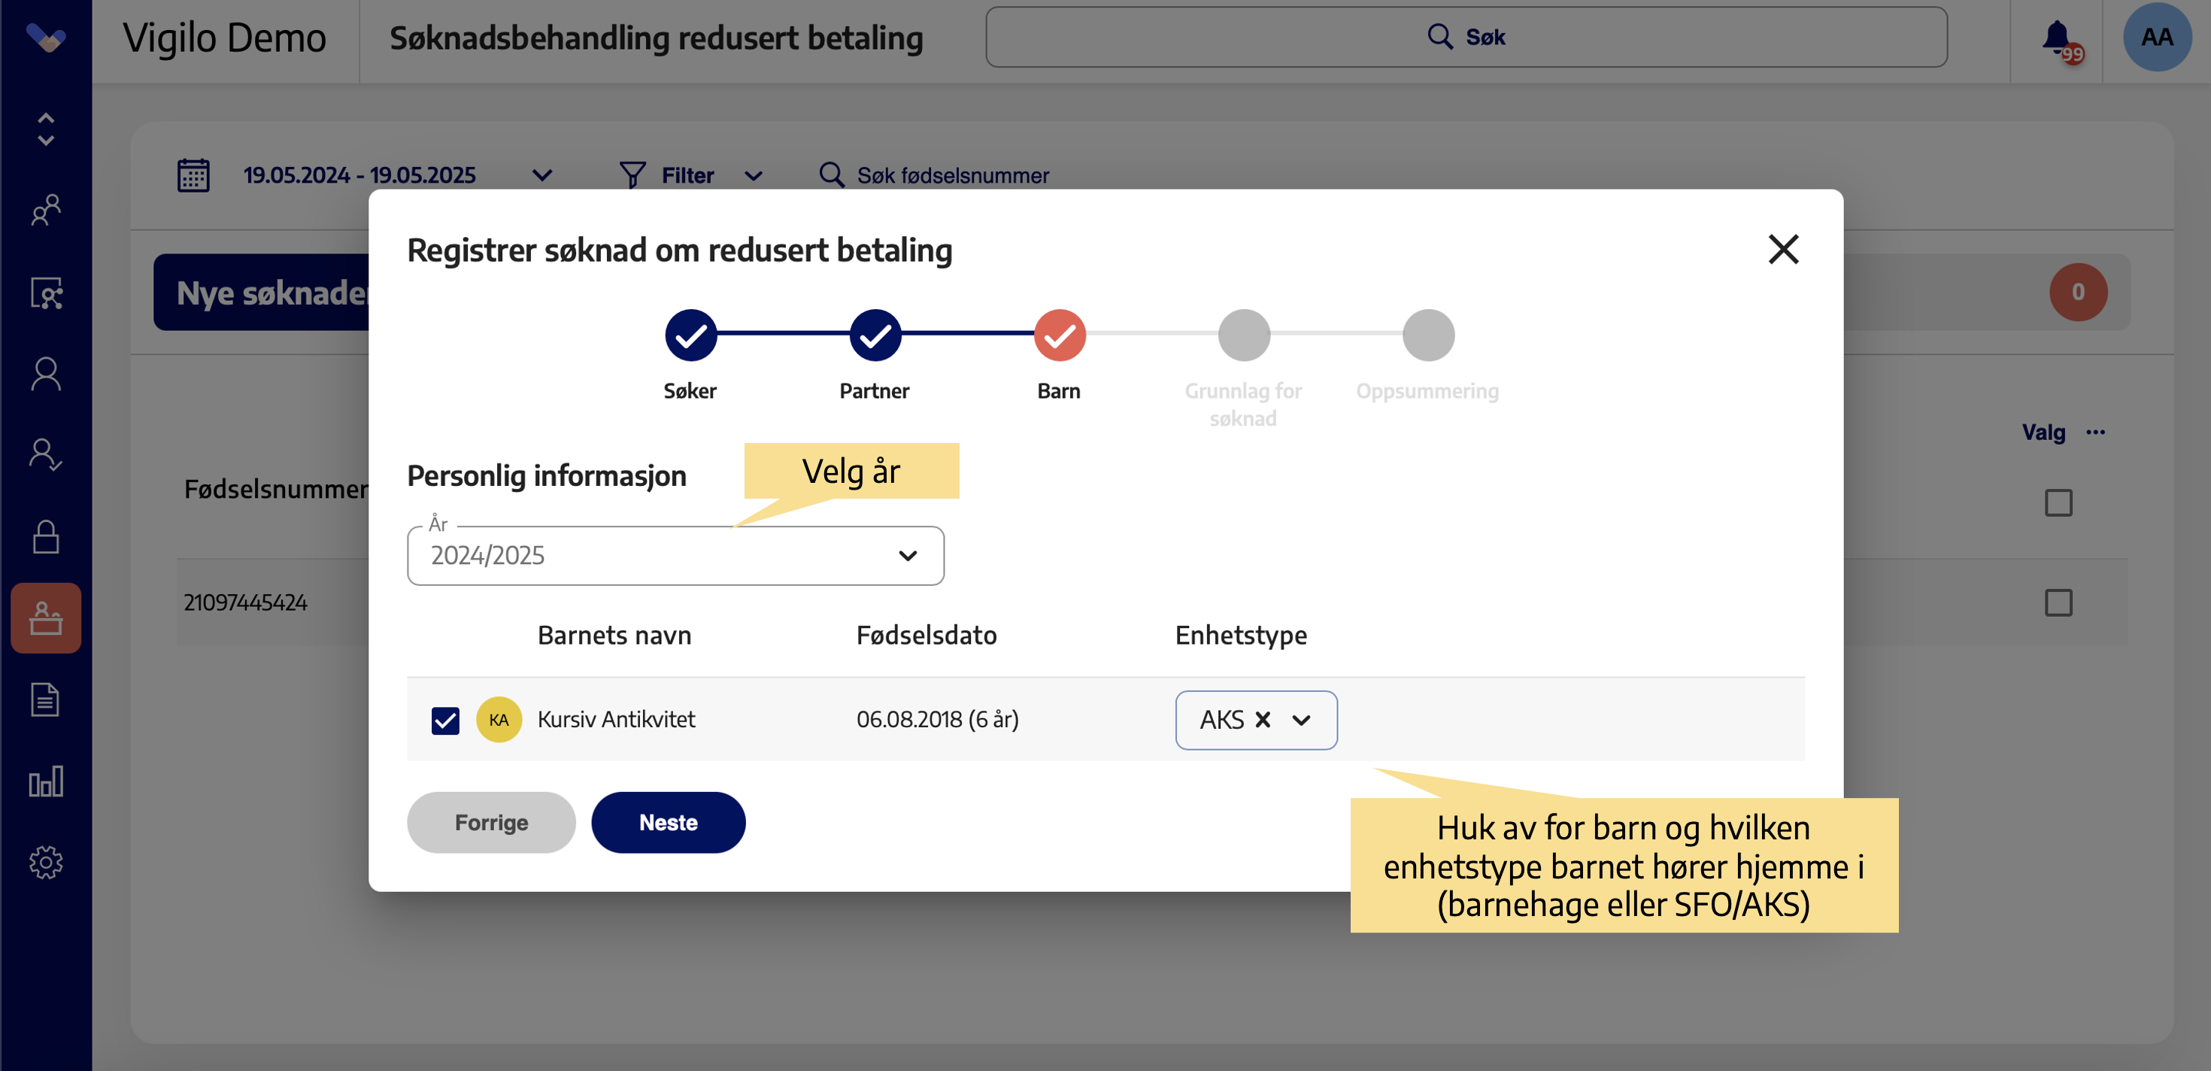Image resolution: width=2211 pixels, height=1071 pixels.
Task: Clear the AKS selection with the X
Action: point(1263,719)
